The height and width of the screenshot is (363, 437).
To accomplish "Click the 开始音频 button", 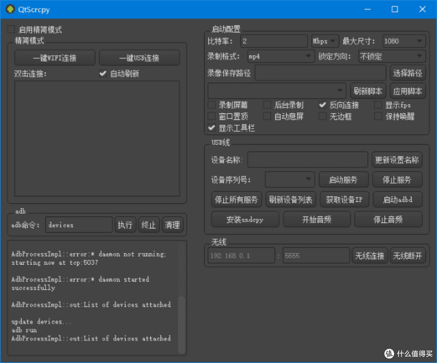I will pos(317,219).
